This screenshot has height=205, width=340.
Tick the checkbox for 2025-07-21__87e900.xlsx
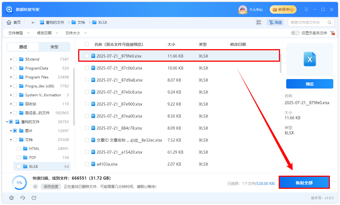(87, 104)
